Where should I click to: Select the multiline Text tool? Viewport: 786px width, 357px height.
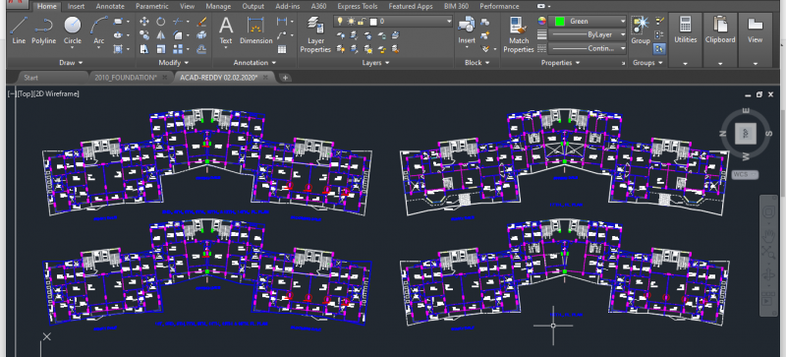point(226,30)
